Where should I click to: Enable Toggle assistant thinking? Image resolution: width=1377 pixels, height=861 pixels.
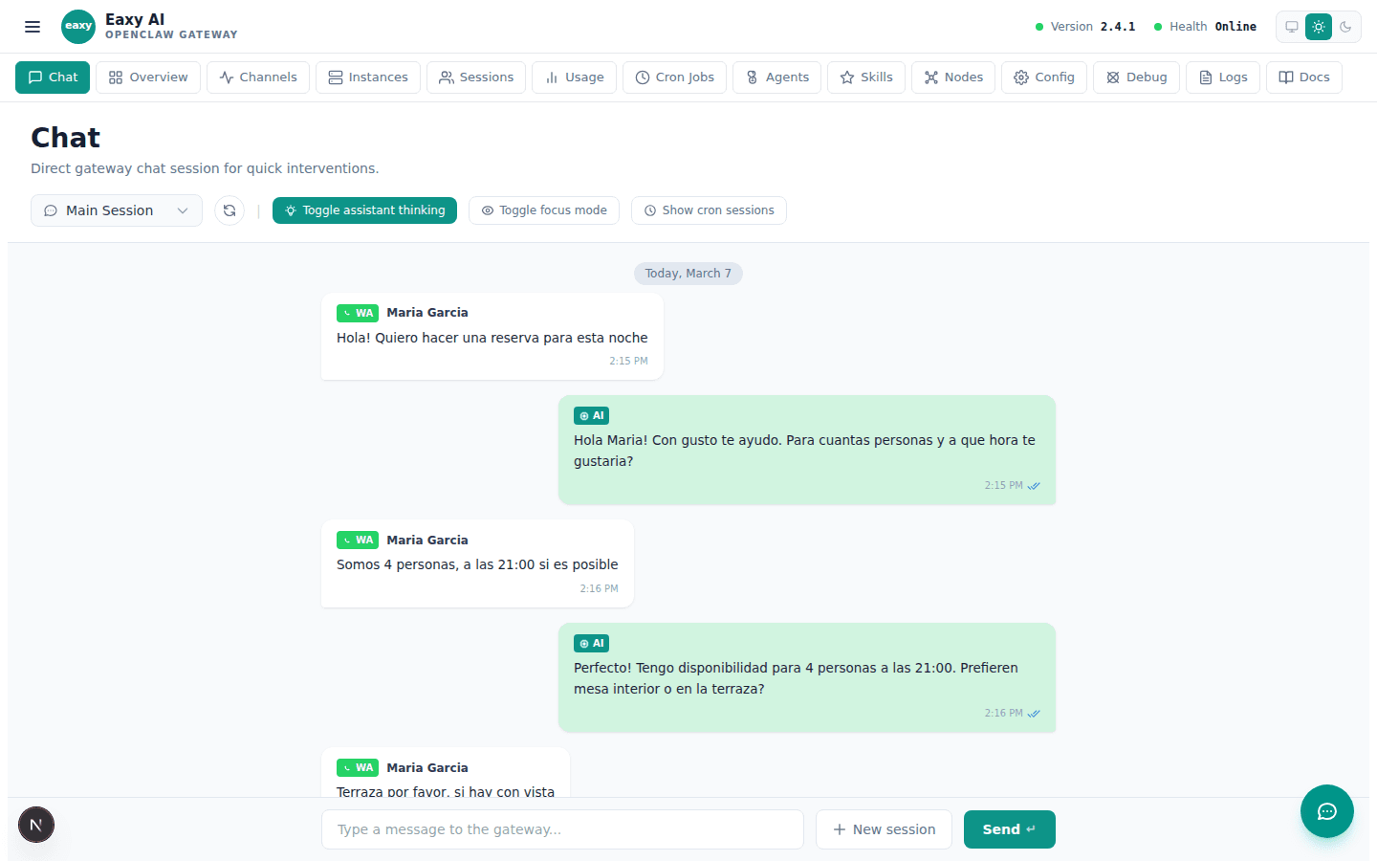[x=364, y=210]
